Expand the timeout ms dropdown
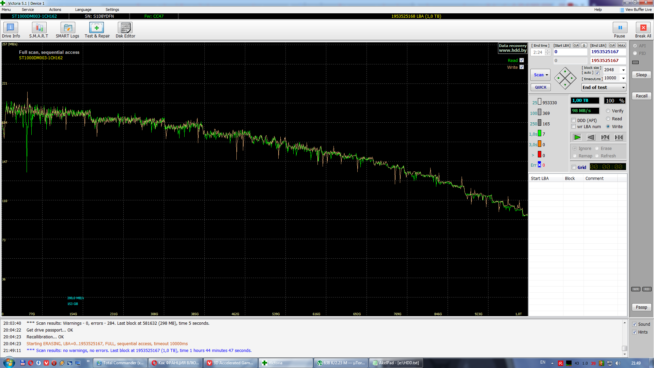This screenshot has height=368, width=654. [623, 78]
